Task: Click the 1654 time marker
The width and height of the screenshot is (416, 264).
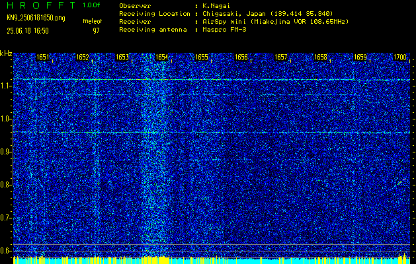Action: click(162, 57)
